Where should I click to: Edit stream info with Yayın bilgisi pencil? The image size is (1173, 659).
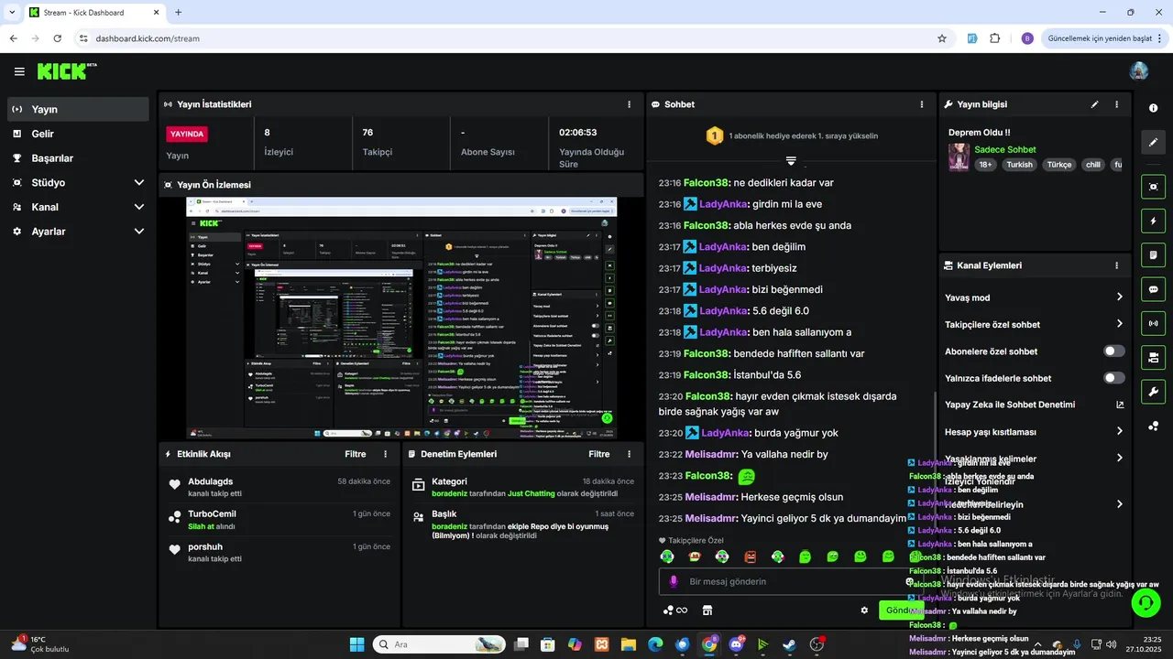tap(1094, 104)
